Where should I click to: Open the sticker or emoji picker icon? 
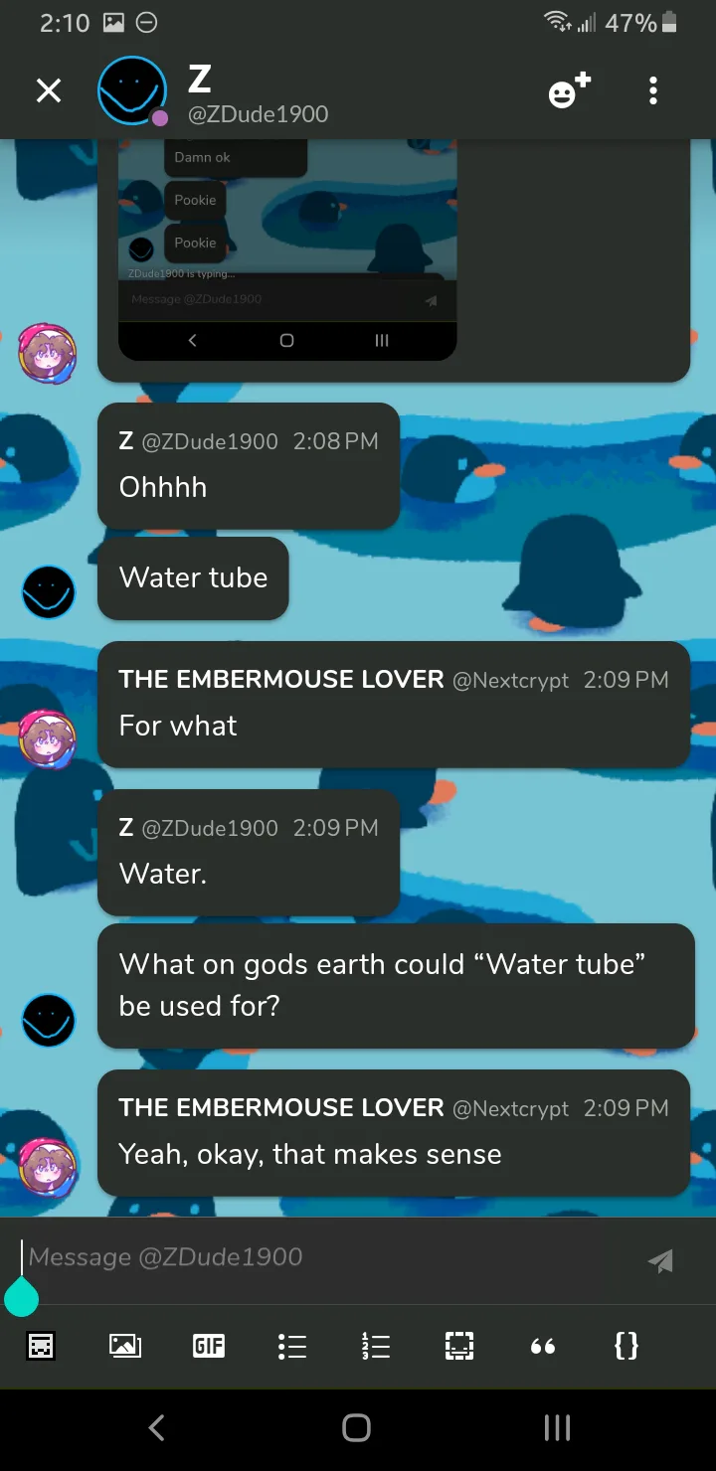41,1346
